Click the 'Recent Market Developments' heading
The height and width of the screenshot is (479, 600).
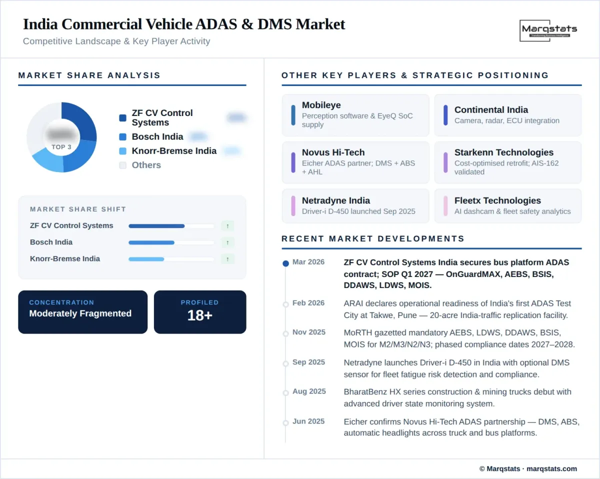373,239
